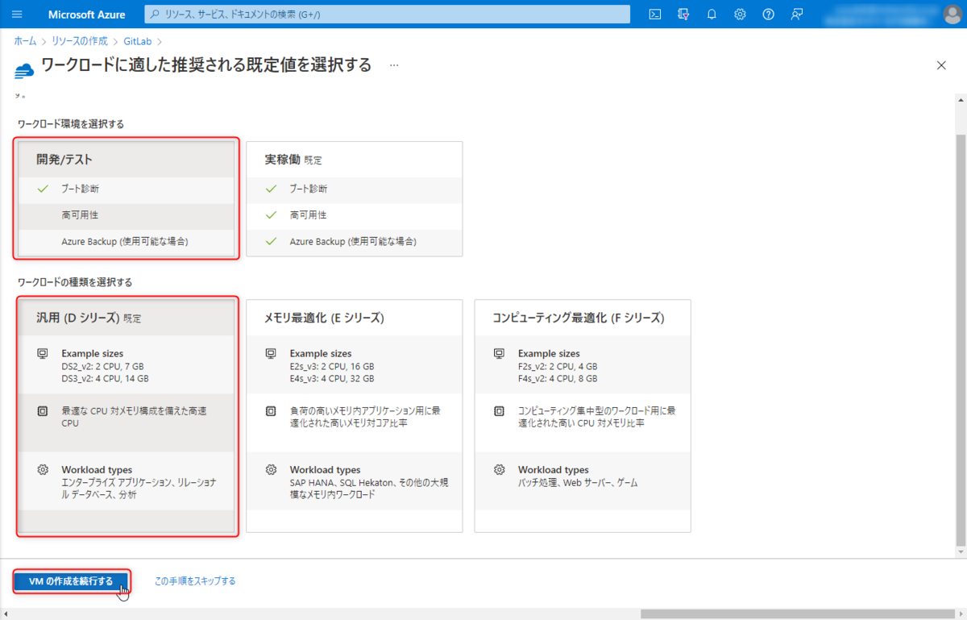Open GitLab breadcrumb entry
This screenshot has height=620, width=967.
[138, 40]
